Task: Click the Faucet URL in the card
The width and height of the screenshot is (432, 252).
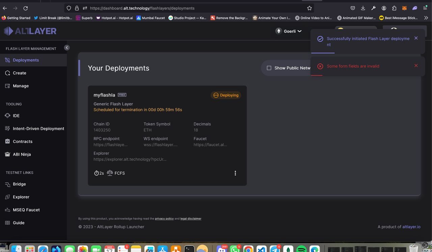Action: 210,145
